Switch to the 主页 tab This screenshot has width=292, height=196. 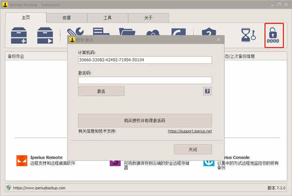tap(26, 18)
